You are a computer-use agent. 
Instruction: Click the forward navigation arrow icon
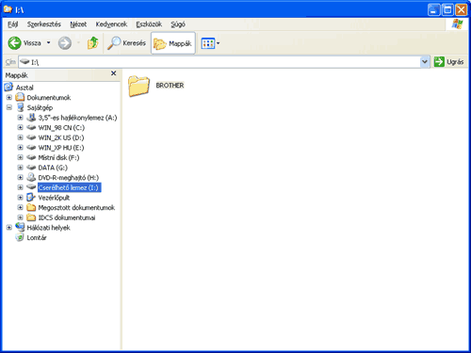65,43
